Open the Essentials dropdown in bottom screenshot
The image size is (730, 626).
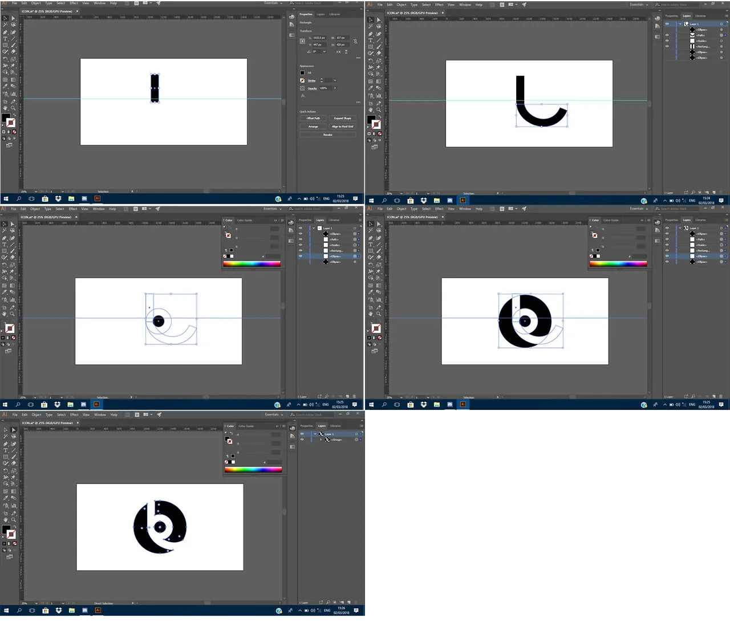click(273, 414)
